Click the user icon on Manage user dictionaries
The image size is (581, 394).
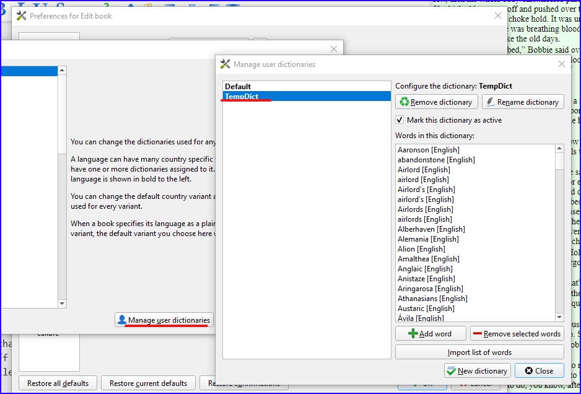(x=121, y=320)
